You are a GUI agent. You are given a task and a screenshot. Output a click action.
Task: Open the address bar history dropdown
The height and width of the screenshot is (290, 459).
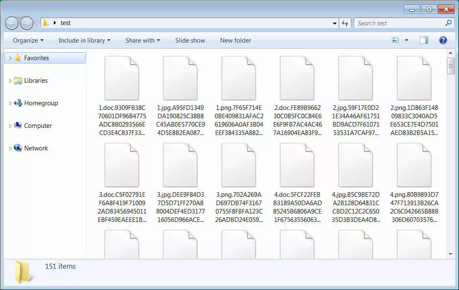(335, 23)
